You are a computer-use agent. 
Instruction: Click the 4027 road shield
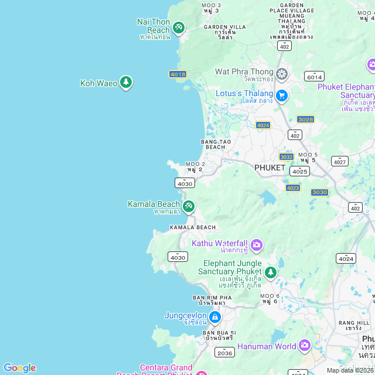340,162
